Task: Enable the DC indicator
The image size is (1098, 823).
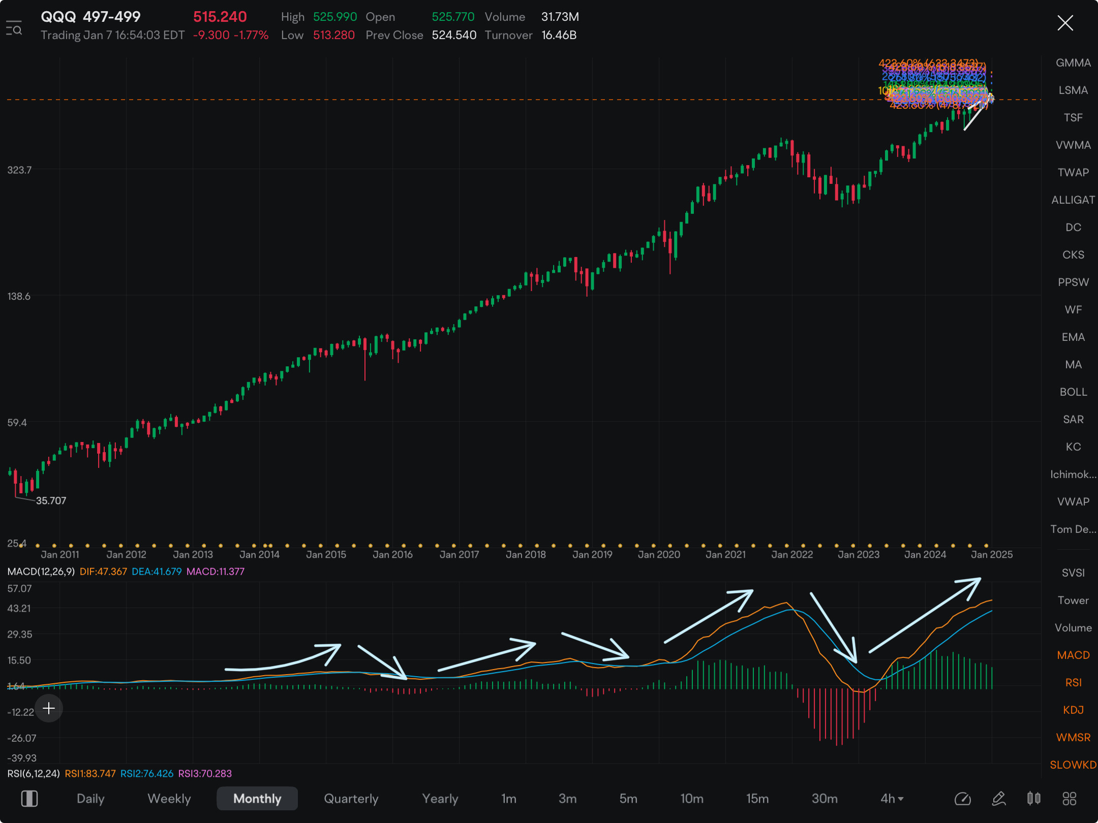Action: [1073, 227]
